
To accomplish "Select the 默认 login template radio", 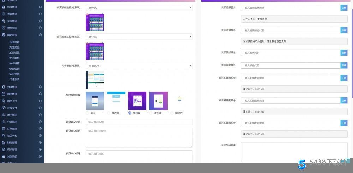I will click(x=87, y=113).
